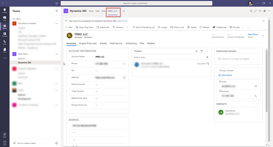
Task: Click the Search or type a command box
Action: point(136,3)
